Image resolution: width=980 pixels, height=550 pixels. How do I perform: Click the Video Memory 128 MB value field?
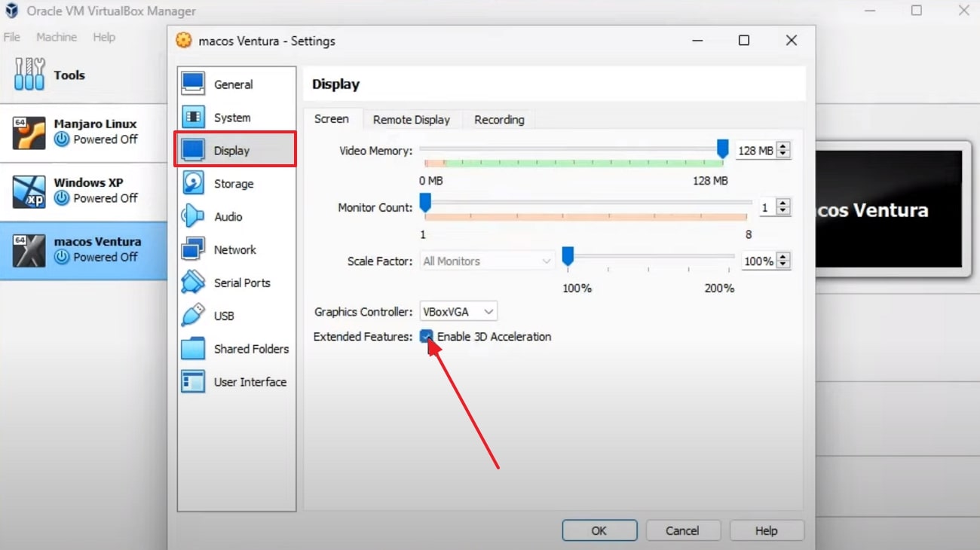pos(755,151)
